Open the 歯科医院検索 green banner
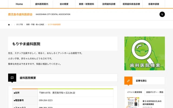This screenshot has width=173, height=108. pyautogui.click(x=145, y=53)
